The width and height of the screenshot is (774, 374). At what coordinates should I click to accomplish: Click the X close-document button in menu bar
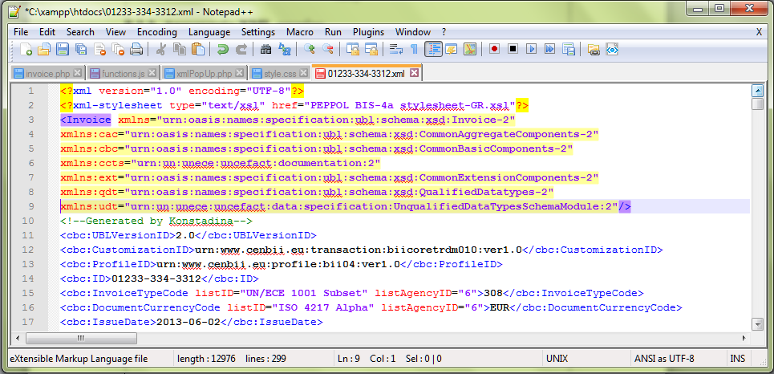(759, 32)
